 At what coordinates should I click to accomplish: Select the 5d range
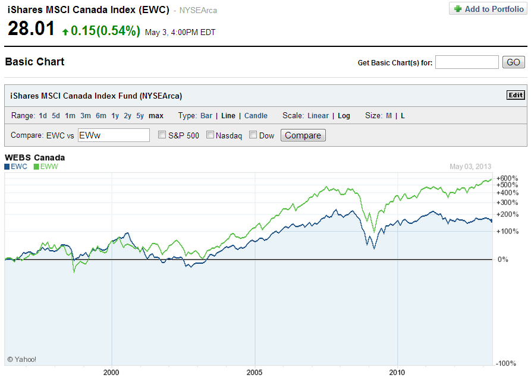click(56, 116)
